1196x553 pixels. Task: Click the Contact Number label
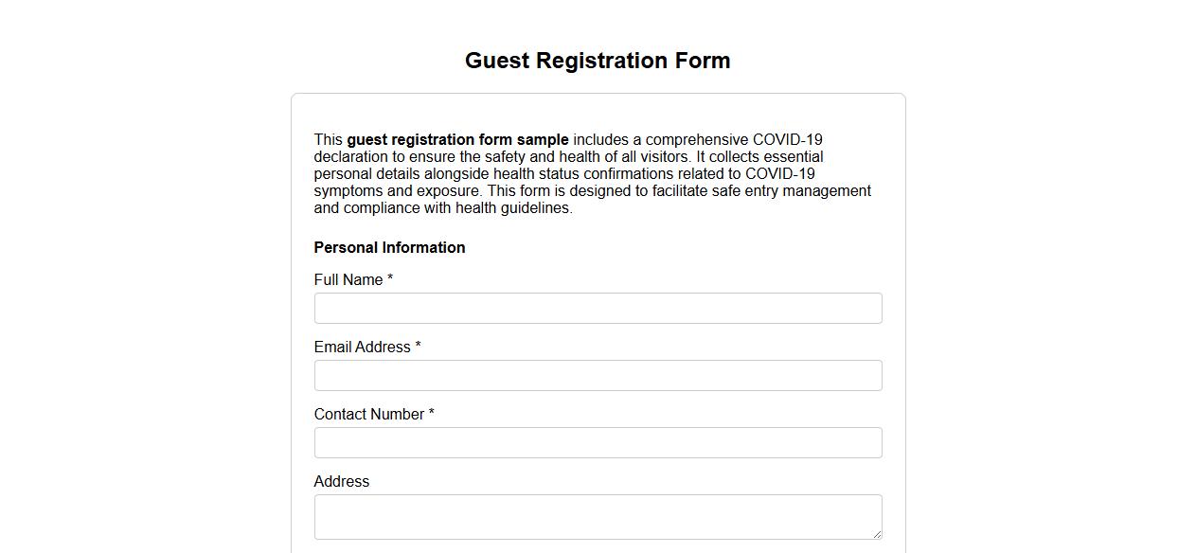[368, 414]
